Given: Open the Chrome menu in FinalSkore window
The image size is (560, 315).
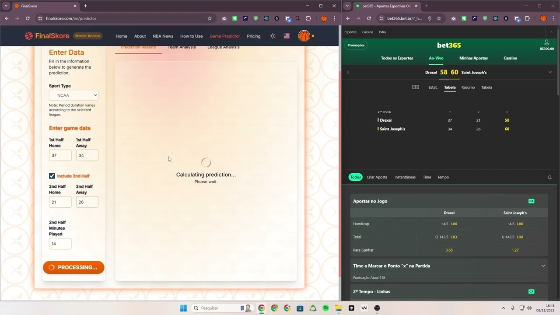Looking at the screenshot, I should (x=335, y=18).
